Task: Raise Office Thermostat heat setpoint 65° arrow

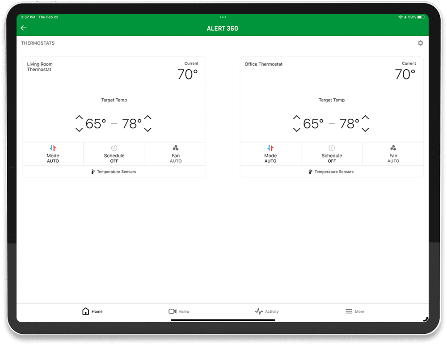Action: point(297,117)
